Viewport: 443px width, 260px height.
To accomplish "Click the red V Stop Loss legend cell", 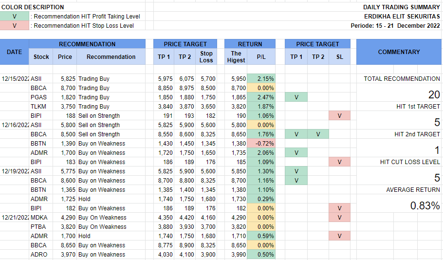I will click(x=14, y=25).
